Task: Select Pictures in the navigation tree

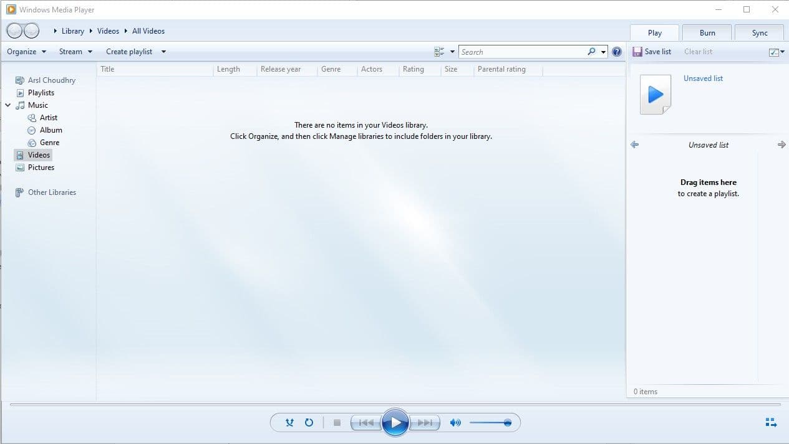Action: 41,168
